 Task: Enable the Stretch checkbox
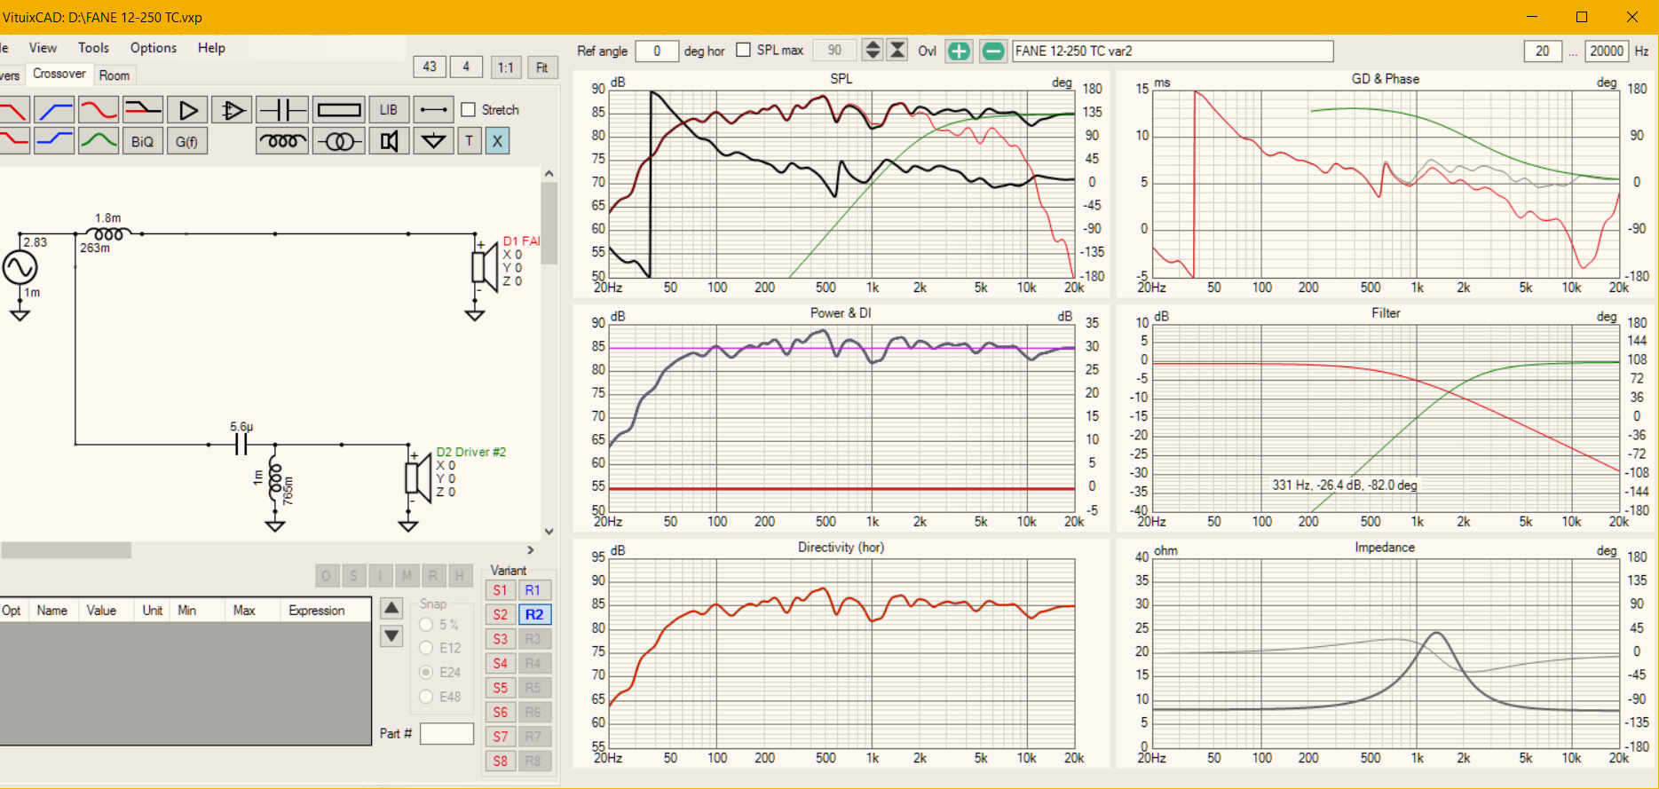469,110
